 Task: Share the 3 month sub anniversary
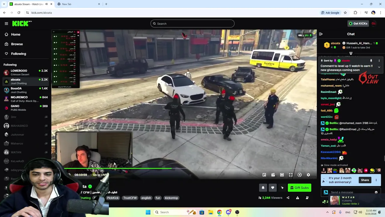click(365, 180)
